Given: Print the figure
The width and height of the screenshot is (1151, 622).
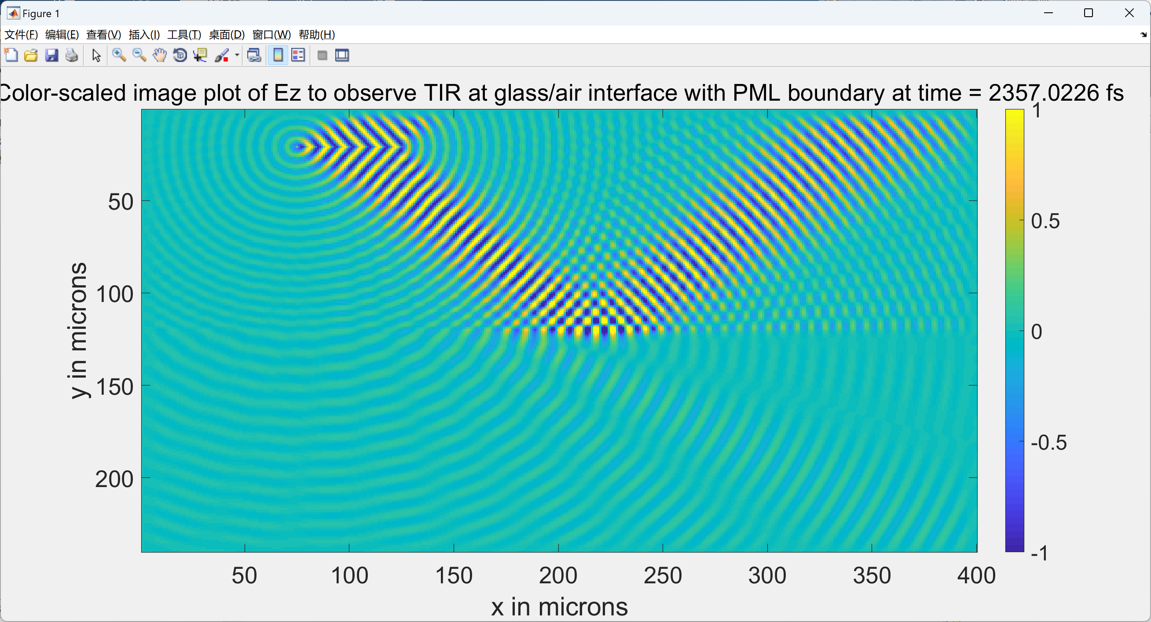Looking at the screenshot, I should coord(71,55).
